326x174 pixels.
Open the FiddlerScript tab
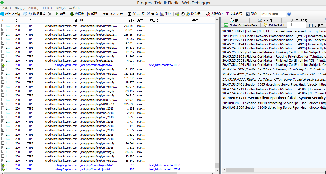[274, 25]
